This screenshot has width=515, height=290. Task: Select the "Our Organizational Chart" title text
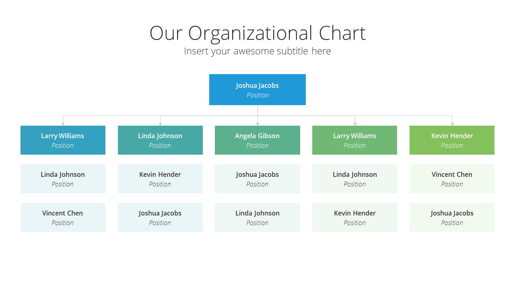click(x=257, y=33)
